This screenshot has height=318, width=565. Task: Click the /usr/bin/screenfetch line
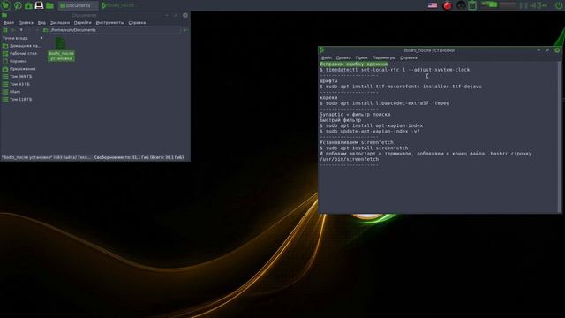[350, 159]
